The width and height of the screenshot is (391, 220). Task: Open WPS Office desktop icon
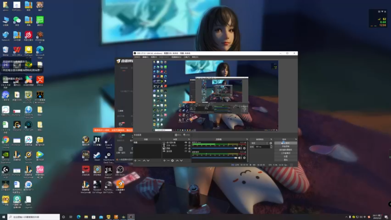pyautogui.click(x=17, y=51)
